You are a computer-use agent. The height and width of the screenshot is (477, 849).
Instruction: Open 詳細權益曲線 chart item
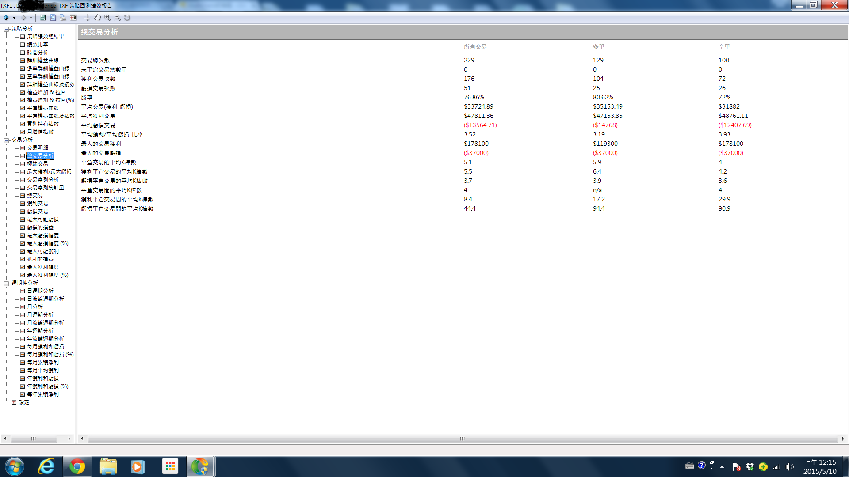pyautogui.click(x=42, y=61)
